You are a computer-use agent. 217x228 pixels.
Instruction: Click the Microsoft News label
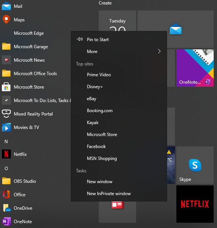click(29, 60)
